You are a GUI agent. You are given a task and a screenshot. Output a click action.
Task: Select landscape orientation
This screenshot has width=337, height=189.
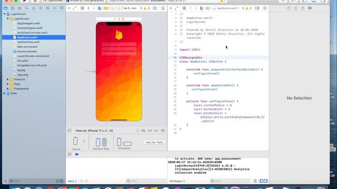click(127, 144)
